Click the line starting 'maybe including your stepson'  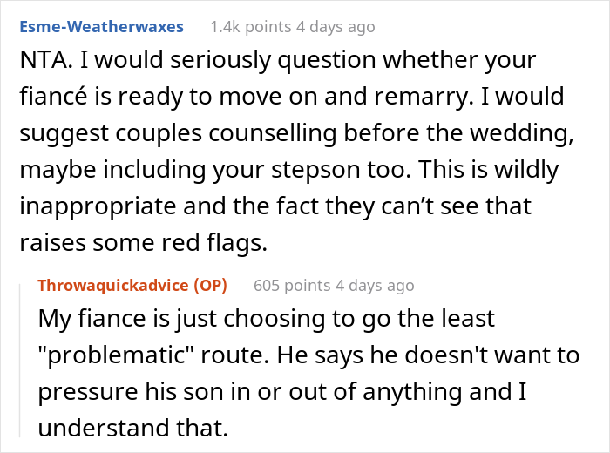pos(289,170)
